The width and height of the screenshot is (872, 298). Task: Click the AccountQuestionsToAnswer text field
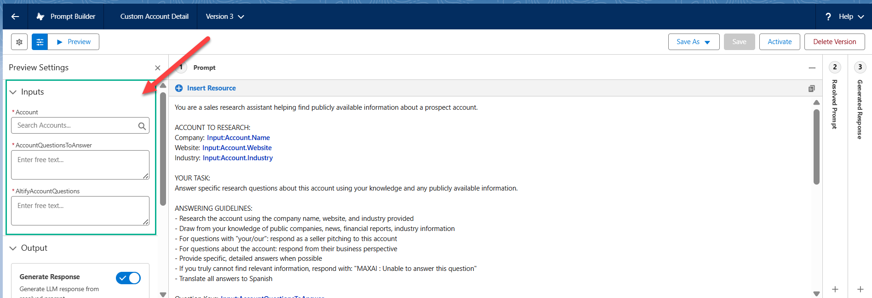[x=80, y=164]
